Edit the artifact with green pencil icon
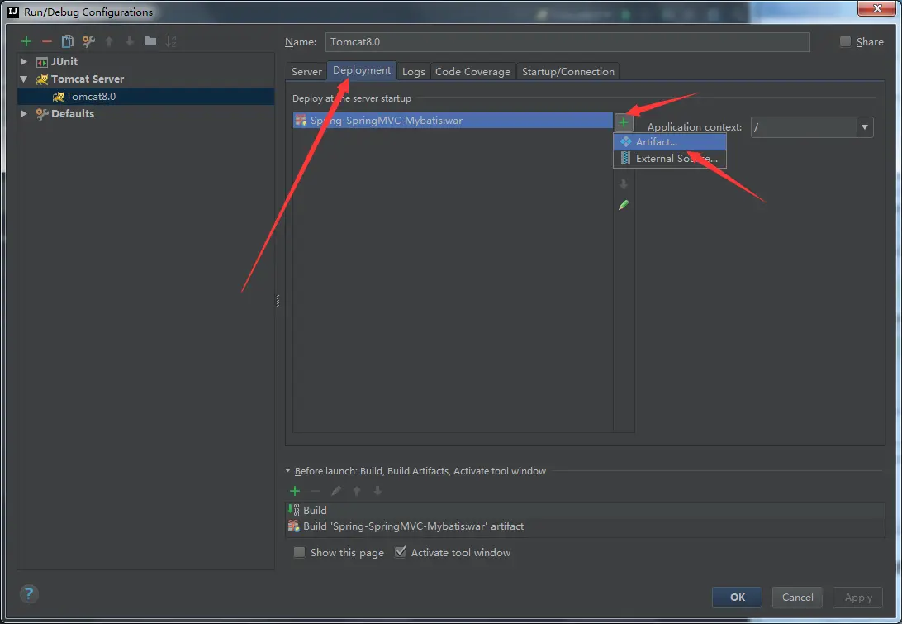The width and height of the screenshot is (902, 624). pos(624,205)
